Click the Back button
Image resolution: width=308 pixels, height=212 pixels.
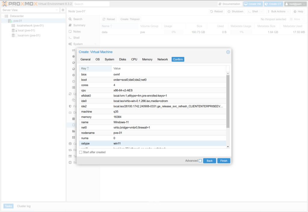tap(209, 161)
